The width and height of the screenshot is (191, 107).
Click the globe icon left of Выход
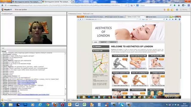tap(177, 10)
